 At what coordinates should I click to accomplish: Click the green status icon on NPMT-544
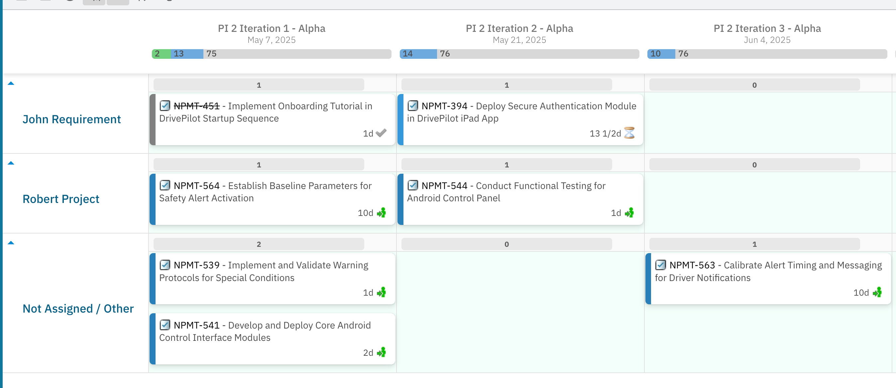[x=629, y=213]
